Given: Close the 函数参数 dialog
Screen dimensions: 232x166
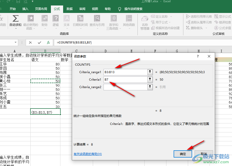Looking at the screenshot, I should 209,56.
